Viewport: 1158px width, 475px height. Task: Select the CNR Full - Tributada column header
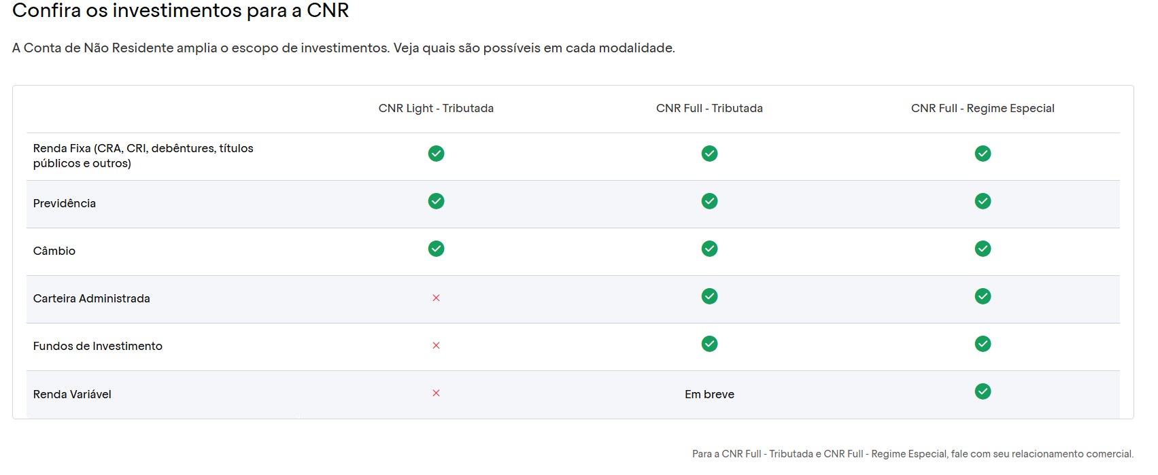(x=709, y=108)
